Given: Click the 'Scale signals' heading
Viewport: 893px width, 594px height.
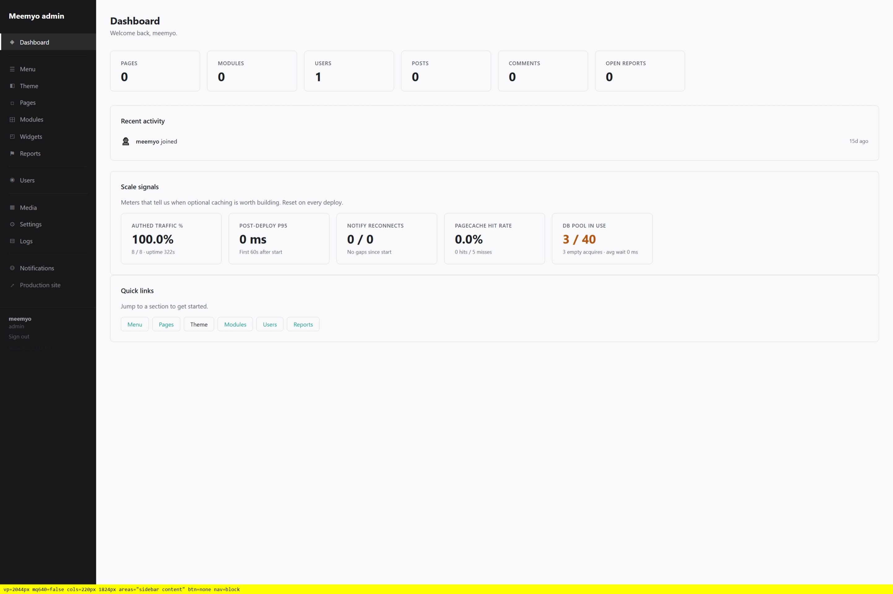Looking at the screenshot, I should point(140,187).
